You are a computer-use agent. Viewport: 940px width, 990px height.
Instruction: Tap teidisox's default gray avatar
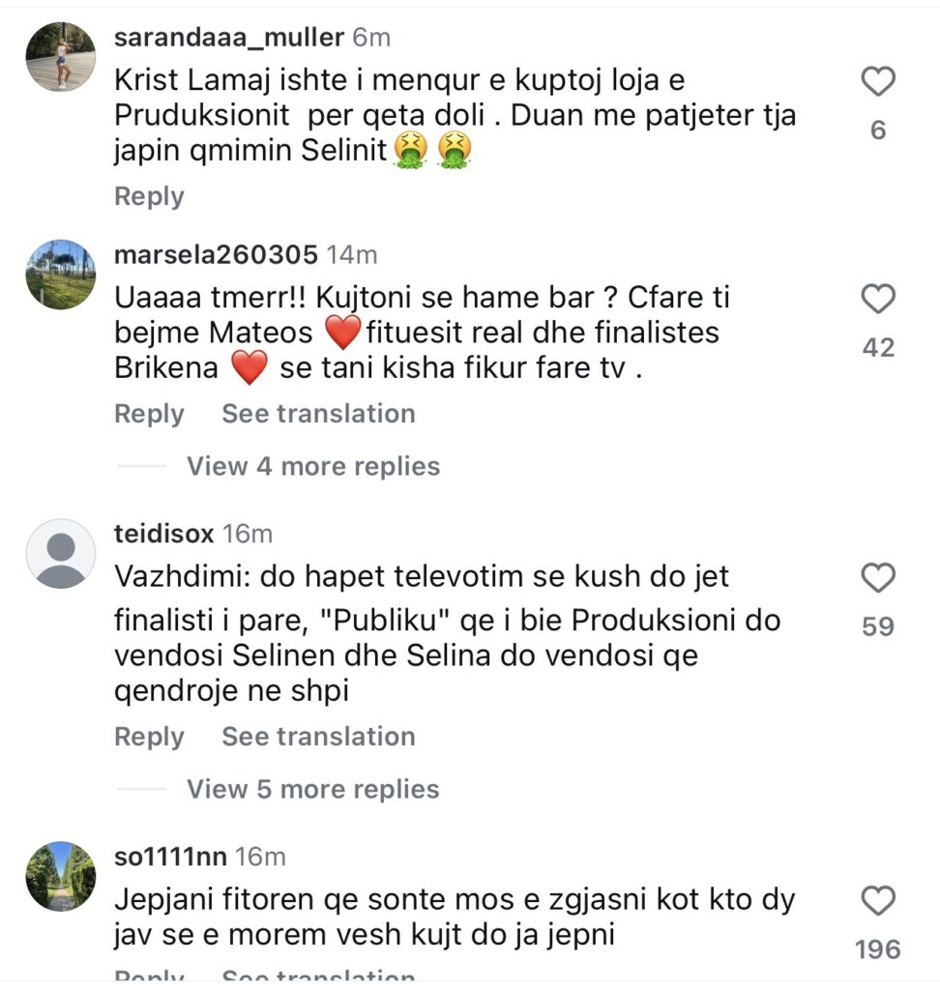[x=60, y=553]
